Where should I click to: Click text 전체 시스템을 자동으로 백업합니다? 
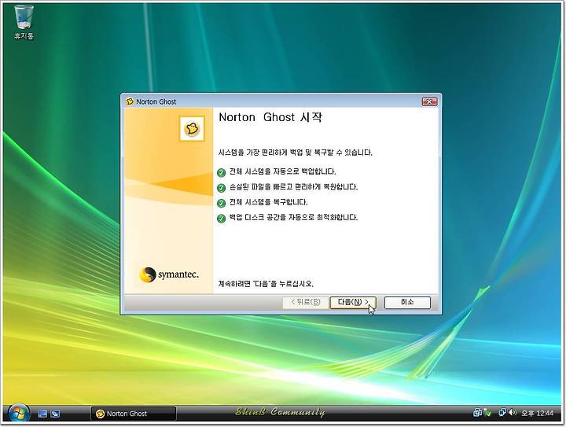283,171
